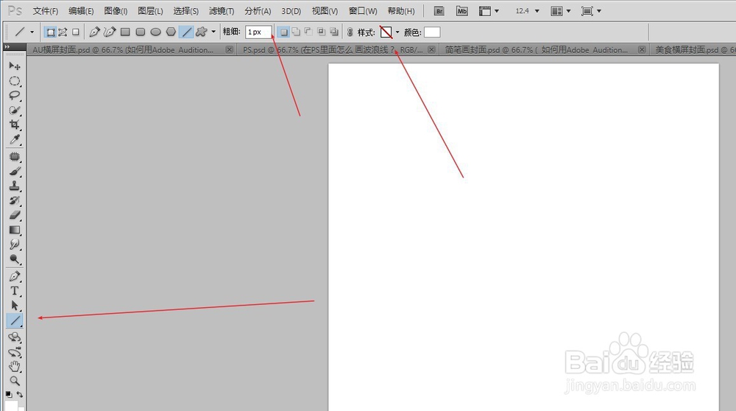
Task: Select the Hand tool
Action: coord(15,366)
